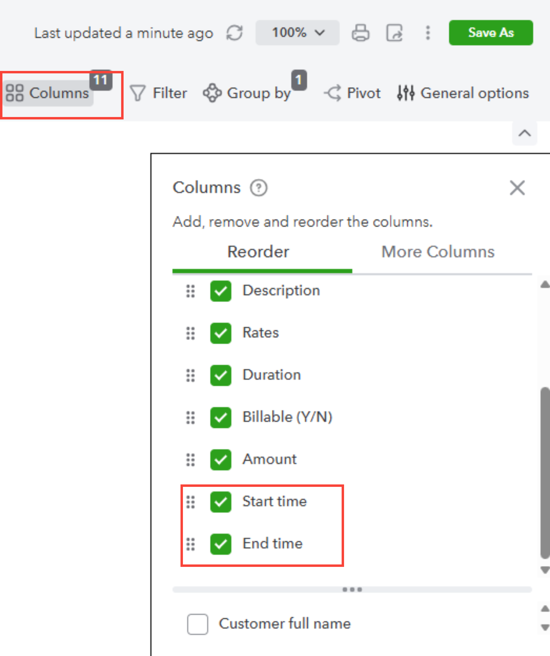Click the three-dot panel resize divider
This screenshot has height=656, width=550.
(352, 590)
